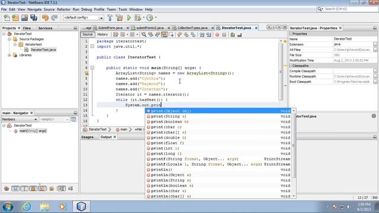This screenshot has width=379, height=213.
Task: Open the Source menu
Action: 49,9
